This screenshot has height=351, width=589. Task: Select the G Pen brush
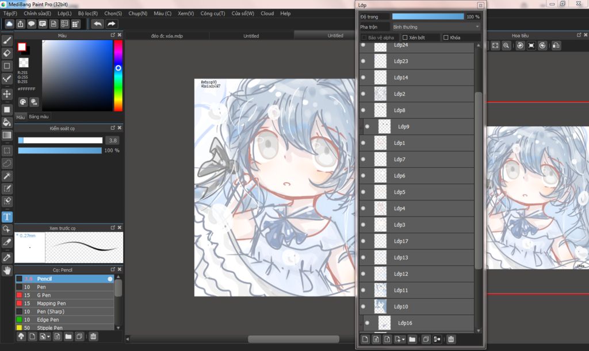tap(64, 295)
